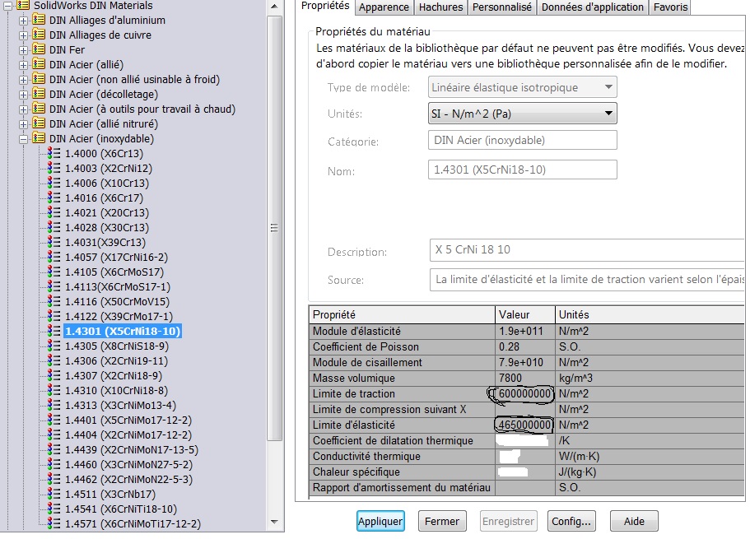
Task: Open the Données d'application tab
Action: (x=592, y=7)
